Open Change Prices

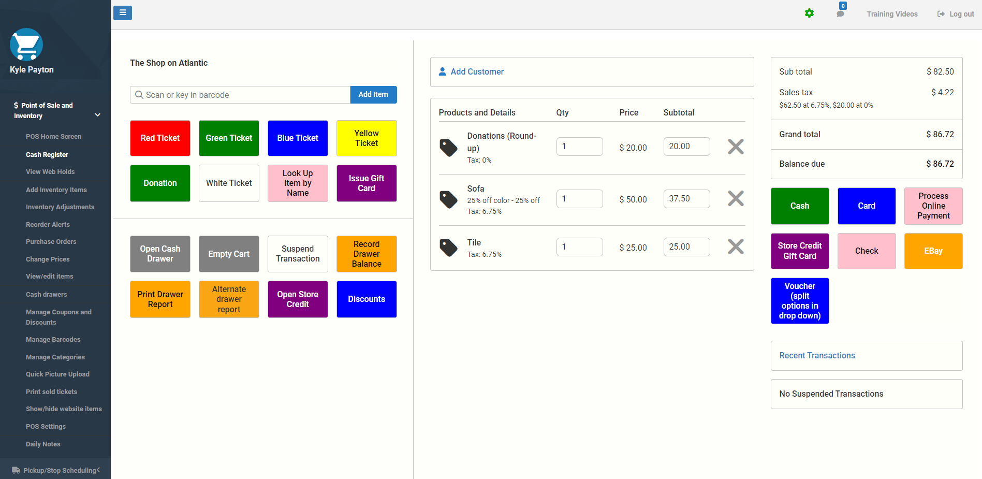(x=48, y=259)
